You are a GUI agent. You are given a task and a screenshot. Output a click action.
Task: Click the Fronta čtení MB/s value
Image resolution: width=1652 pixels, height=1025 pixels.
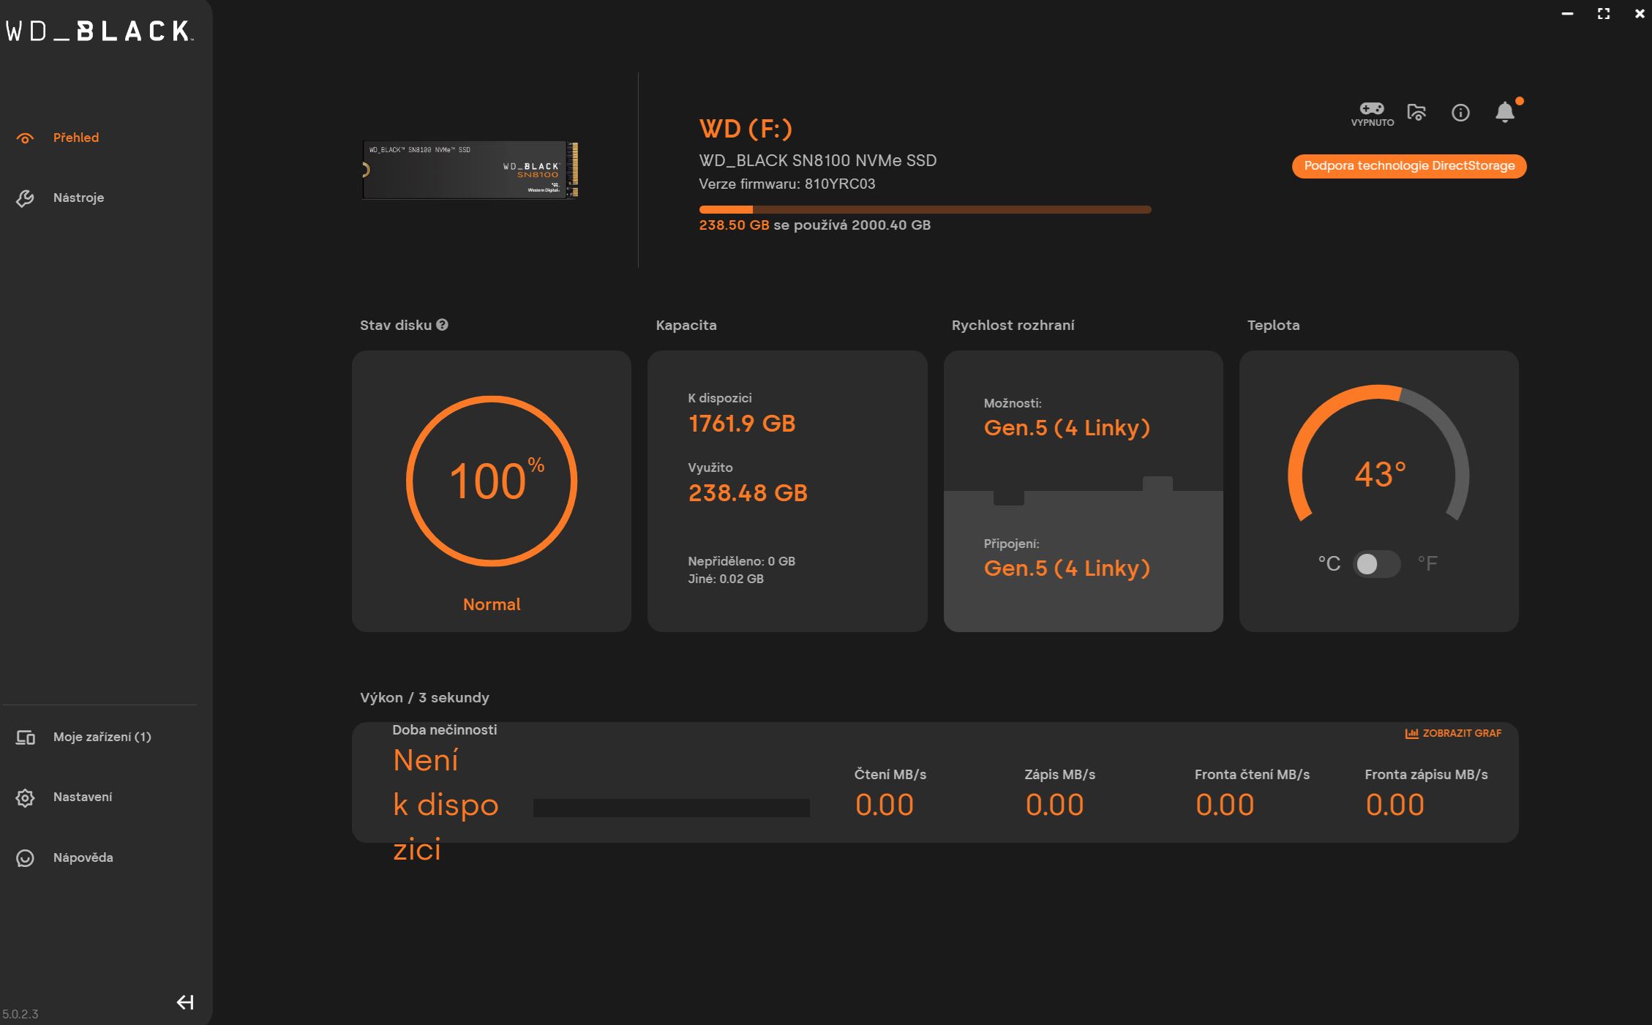pos(1225,805)
